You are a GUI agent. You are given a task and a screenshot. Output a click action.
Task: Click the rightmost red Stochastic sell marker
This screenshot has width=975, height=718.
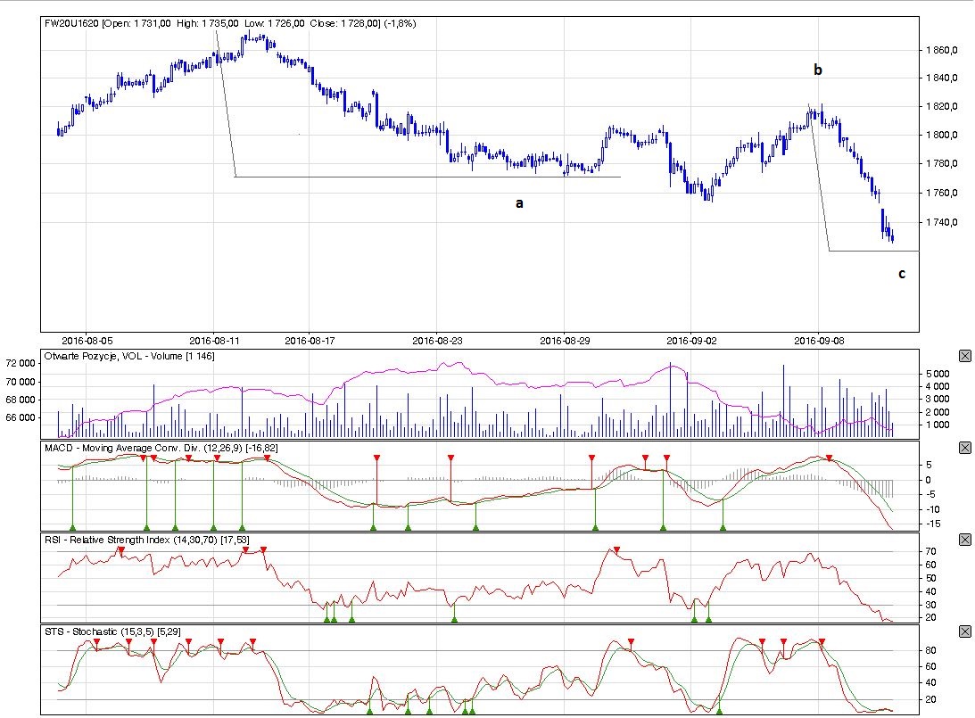[x=822, y=641]
